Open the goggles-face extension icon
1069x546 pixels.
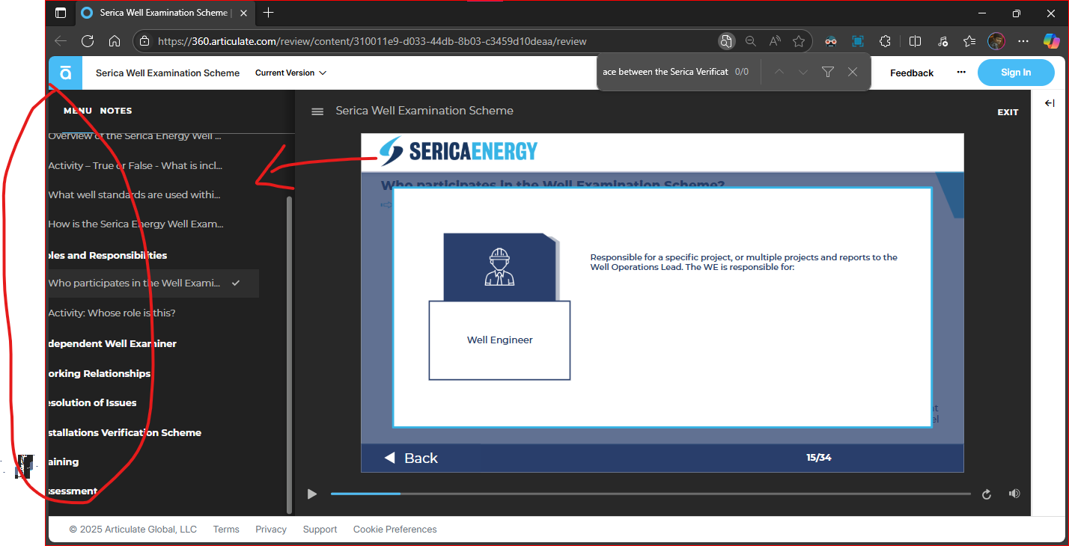coord(830,41)
